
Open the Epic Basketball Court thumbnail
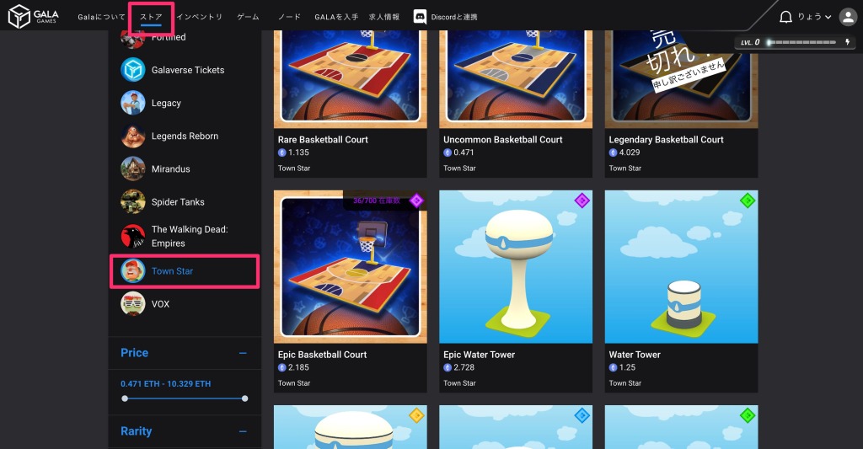[x=350, y=267]
